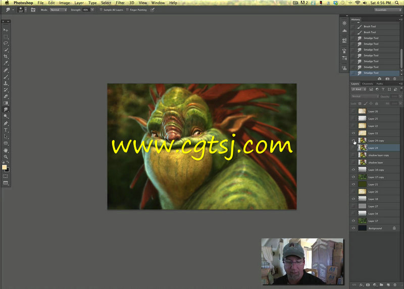Open the Brush panel from options bar
The height and width of the screenshot is (289, 404).
point(33,10)
